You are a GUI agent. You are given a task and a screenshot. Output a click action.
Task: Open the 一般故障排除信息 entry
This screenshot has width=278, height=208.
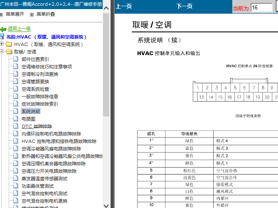(40, 96)
